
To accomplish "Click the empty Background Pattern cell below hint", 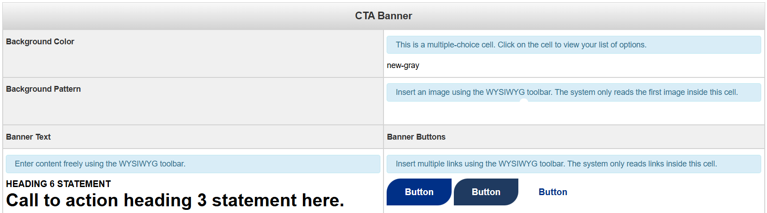I will (x=573, y=113).
